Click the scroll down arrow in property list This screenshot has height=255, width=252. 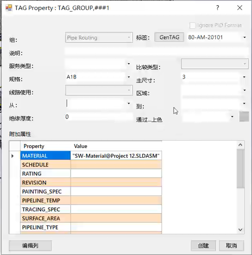coord(241,230)
